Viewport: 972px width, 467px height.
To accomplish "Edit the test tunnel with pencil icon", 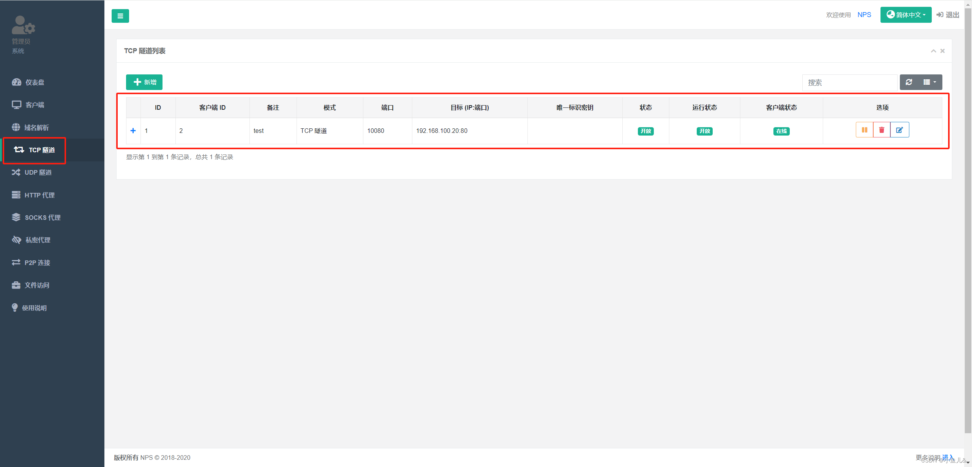I will 899,130.
